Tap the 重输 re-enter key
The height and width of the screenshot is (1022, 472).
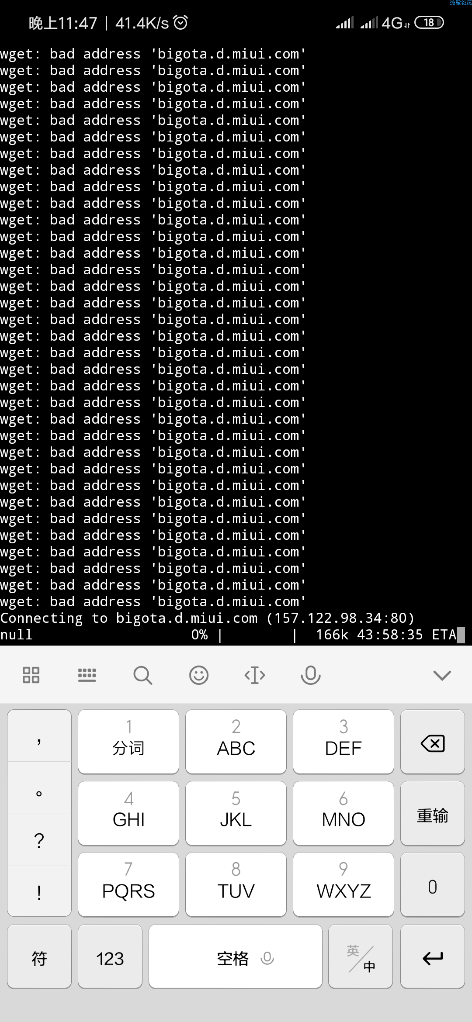pyautogui.click(x=433, y=813)
